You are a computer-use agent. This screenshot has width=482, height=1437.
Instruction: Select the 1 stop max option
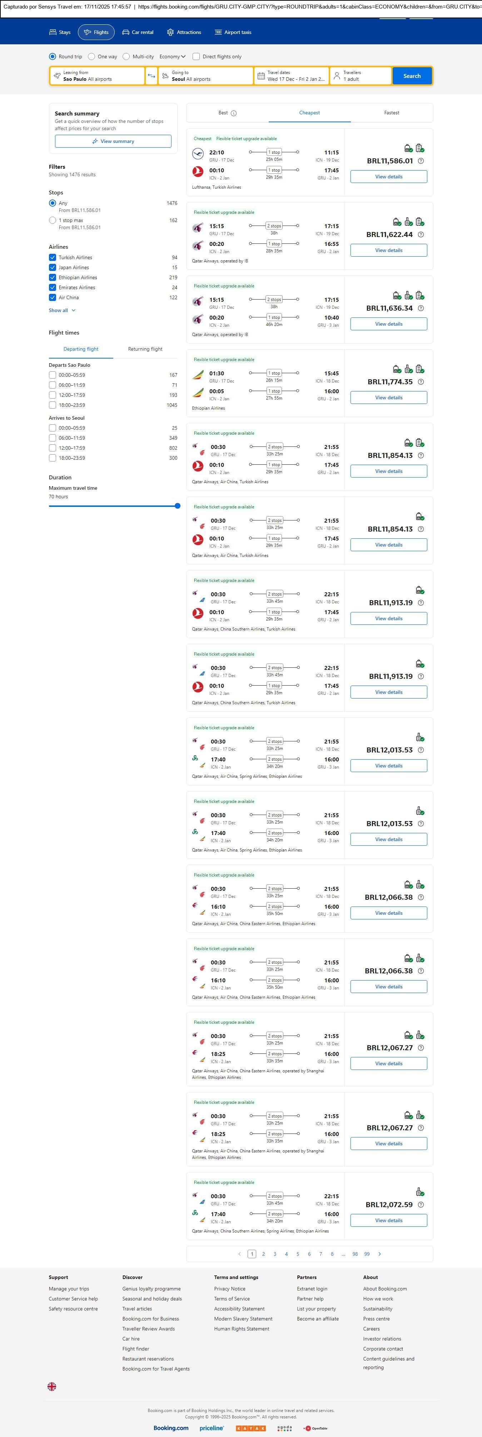(x=53, y=220)
